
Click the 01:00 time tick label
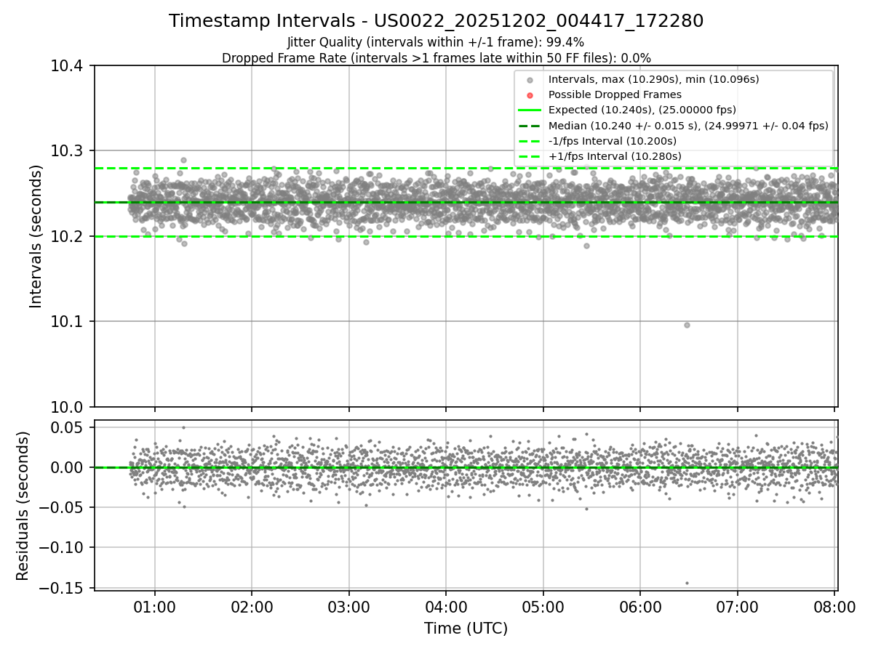(154, 607)
